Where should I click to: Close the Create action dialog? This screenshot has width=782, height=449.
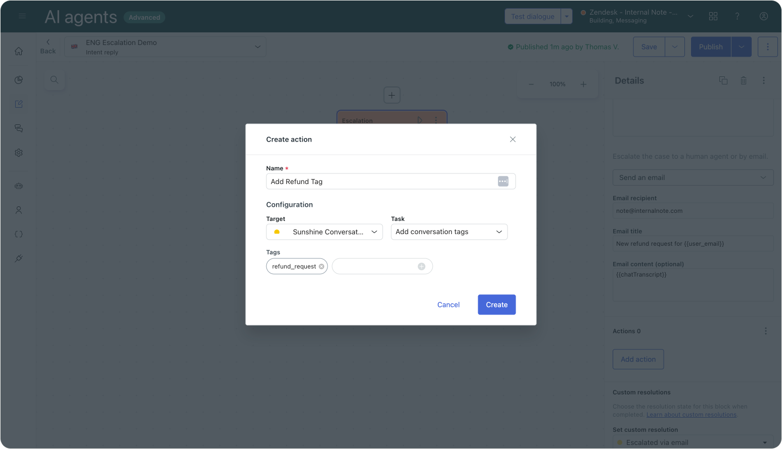513,140
